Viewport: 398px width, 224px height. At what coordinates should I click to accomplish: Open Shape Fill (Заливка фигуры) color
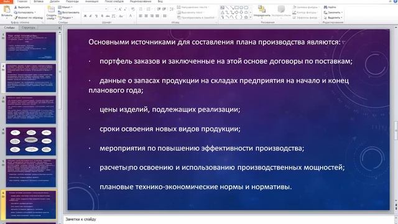(x=305, y=7)
